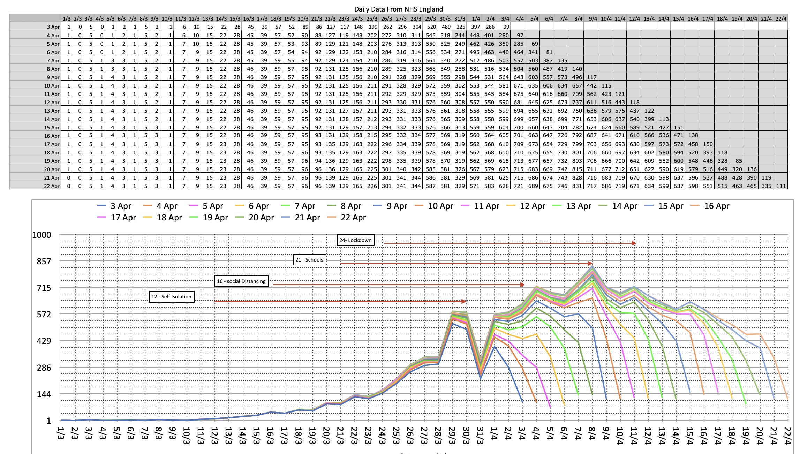The width and height of the screenshot is (800, 454).
Task: Select the table cell containing 111
Action: pos(781,186)
